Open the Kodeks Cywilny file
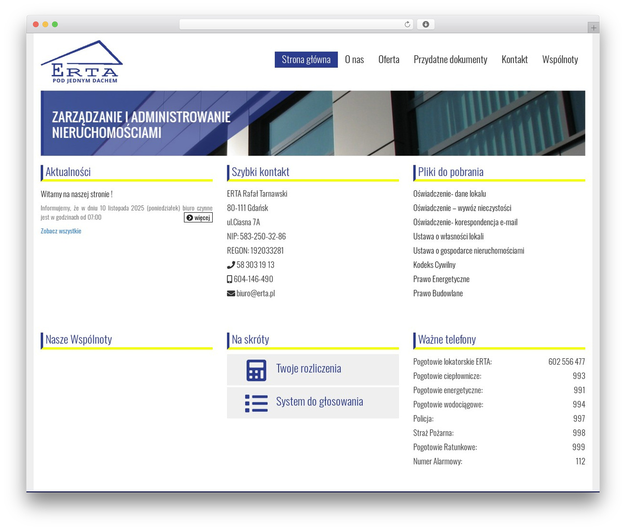Viewport: 626px width, 530px height. click(434, 265)
